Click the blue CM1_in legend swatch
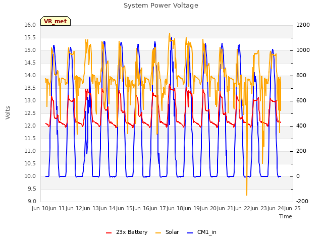 (190, 233)
